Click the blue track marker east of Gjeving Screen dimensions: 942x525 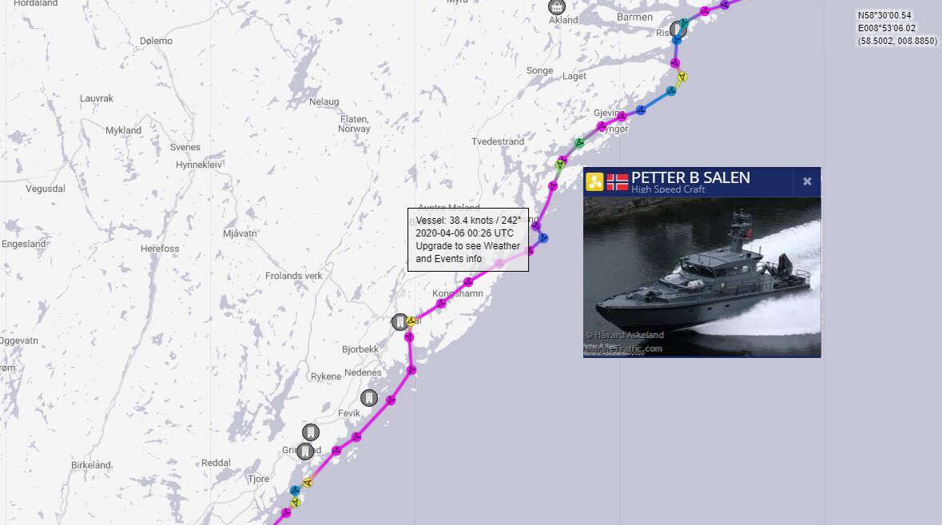click(x=641, y=110)
